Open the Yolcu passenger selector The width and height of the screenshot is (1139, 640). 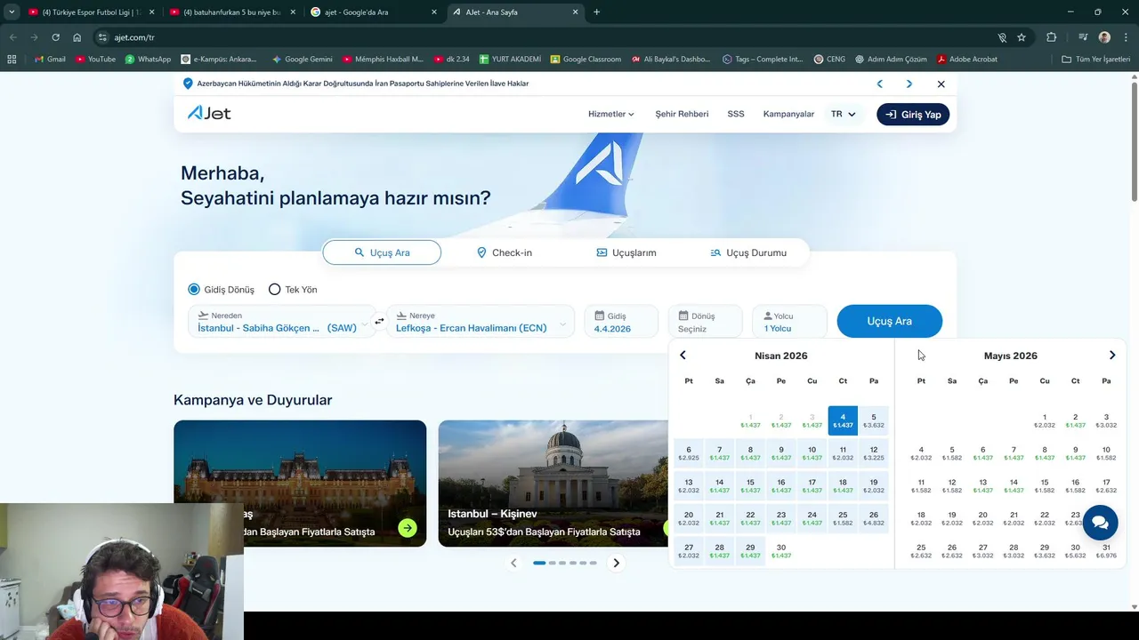coord(789,322)
